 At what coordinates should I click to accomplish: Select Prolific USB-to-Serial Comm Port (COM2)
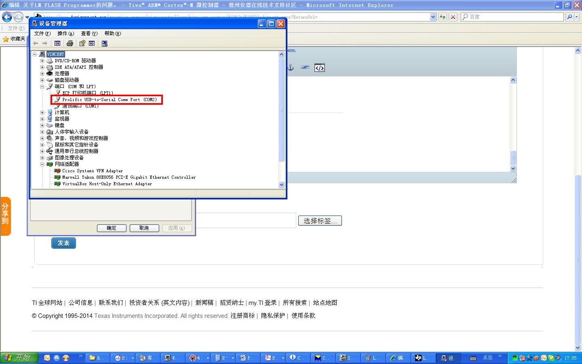[109, 99]
